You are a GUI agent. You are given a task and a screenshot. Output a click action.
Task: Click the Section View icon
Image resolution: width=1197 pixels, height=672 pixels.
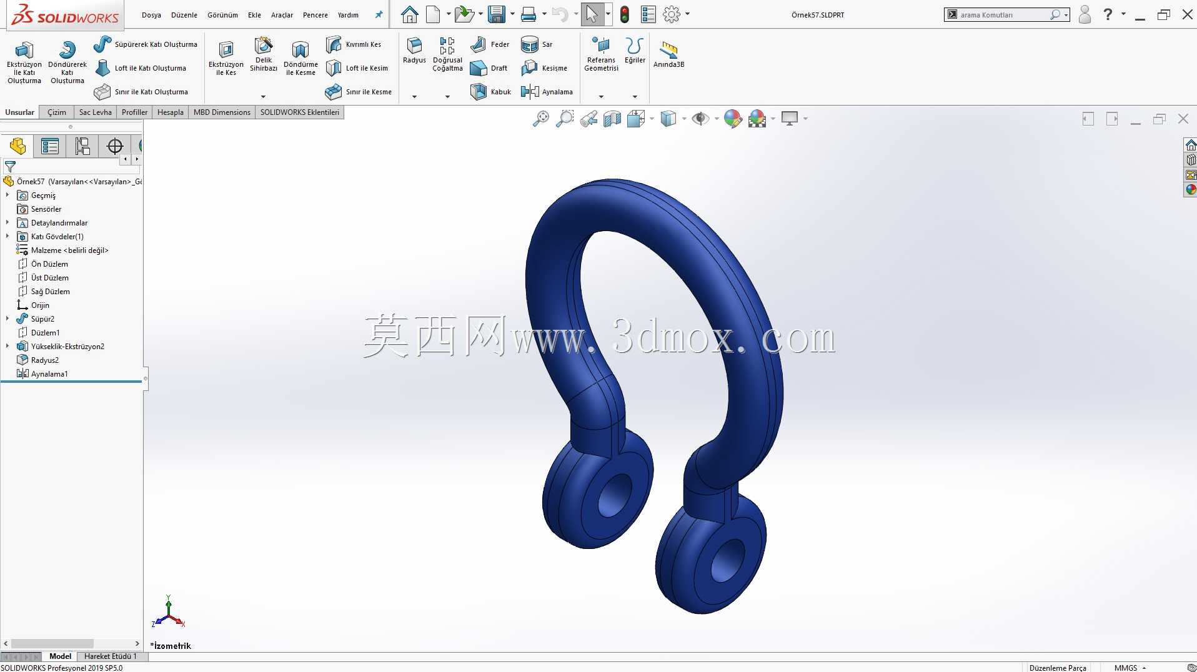pyautogui.click(x=612, y=119)
